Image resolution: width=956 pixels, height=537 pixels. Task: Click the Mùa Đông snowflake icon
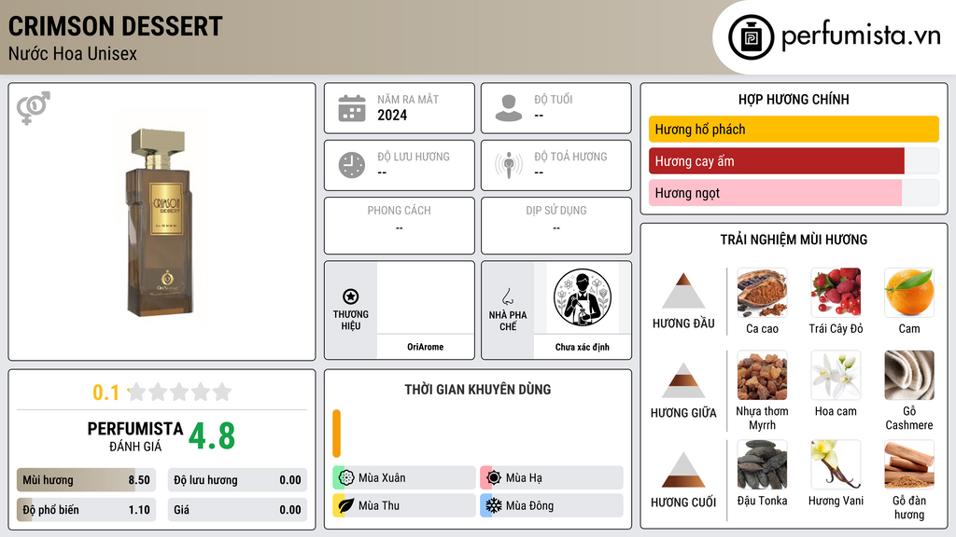(494, 505)
